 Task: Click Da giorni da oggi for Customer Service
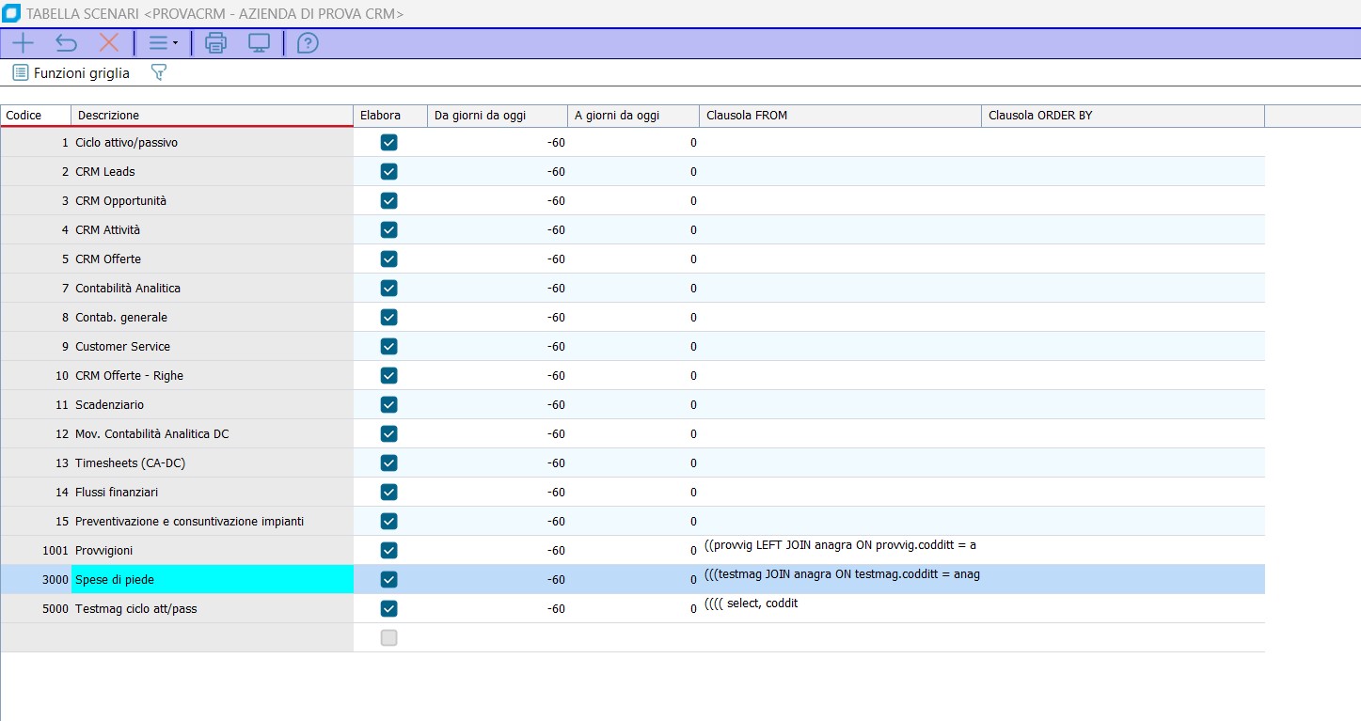498,347
